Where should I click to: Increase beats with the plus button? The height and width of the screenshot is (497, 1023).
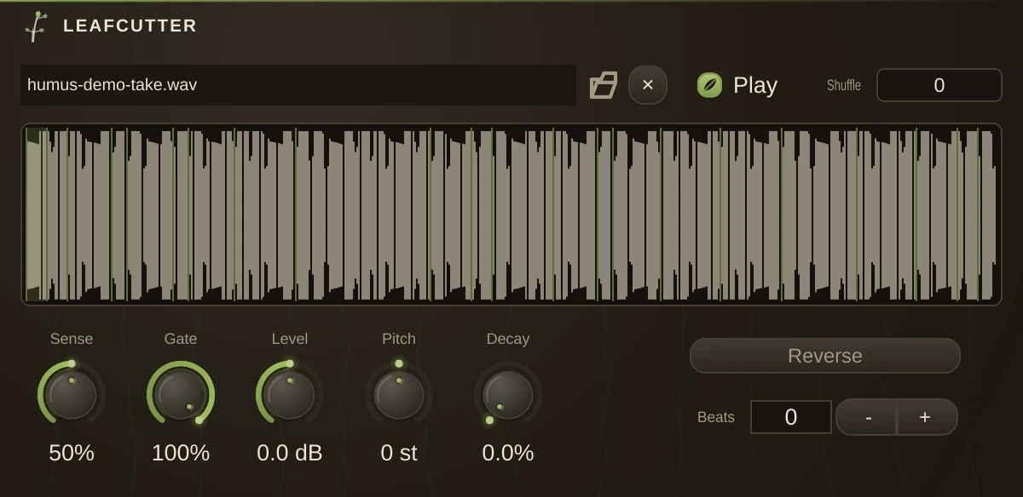[x=927, y=417]
